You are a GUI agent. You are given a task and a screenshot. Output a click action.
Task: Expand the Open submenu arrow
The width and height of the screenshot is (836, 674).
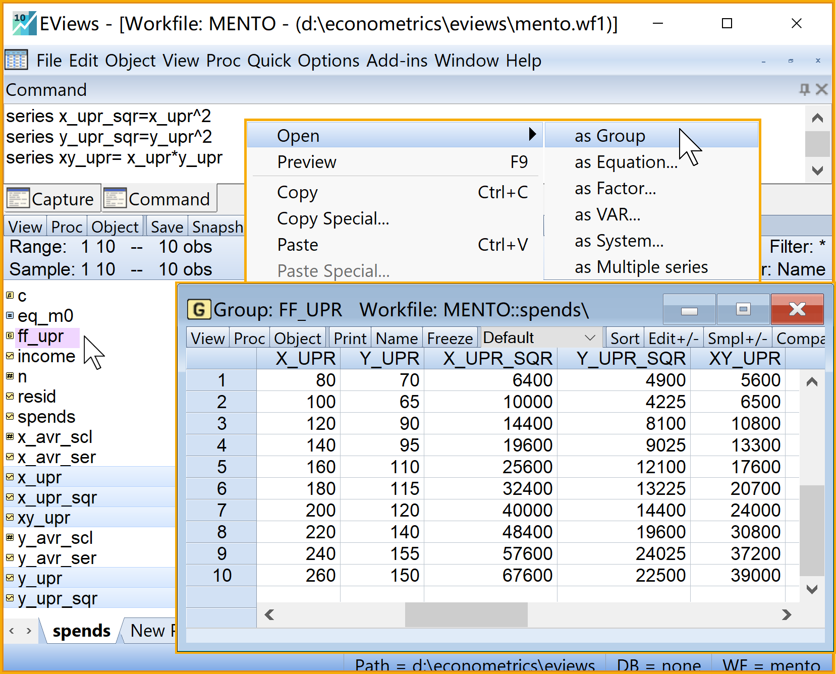pyautogui.click(x=532, y=135)
